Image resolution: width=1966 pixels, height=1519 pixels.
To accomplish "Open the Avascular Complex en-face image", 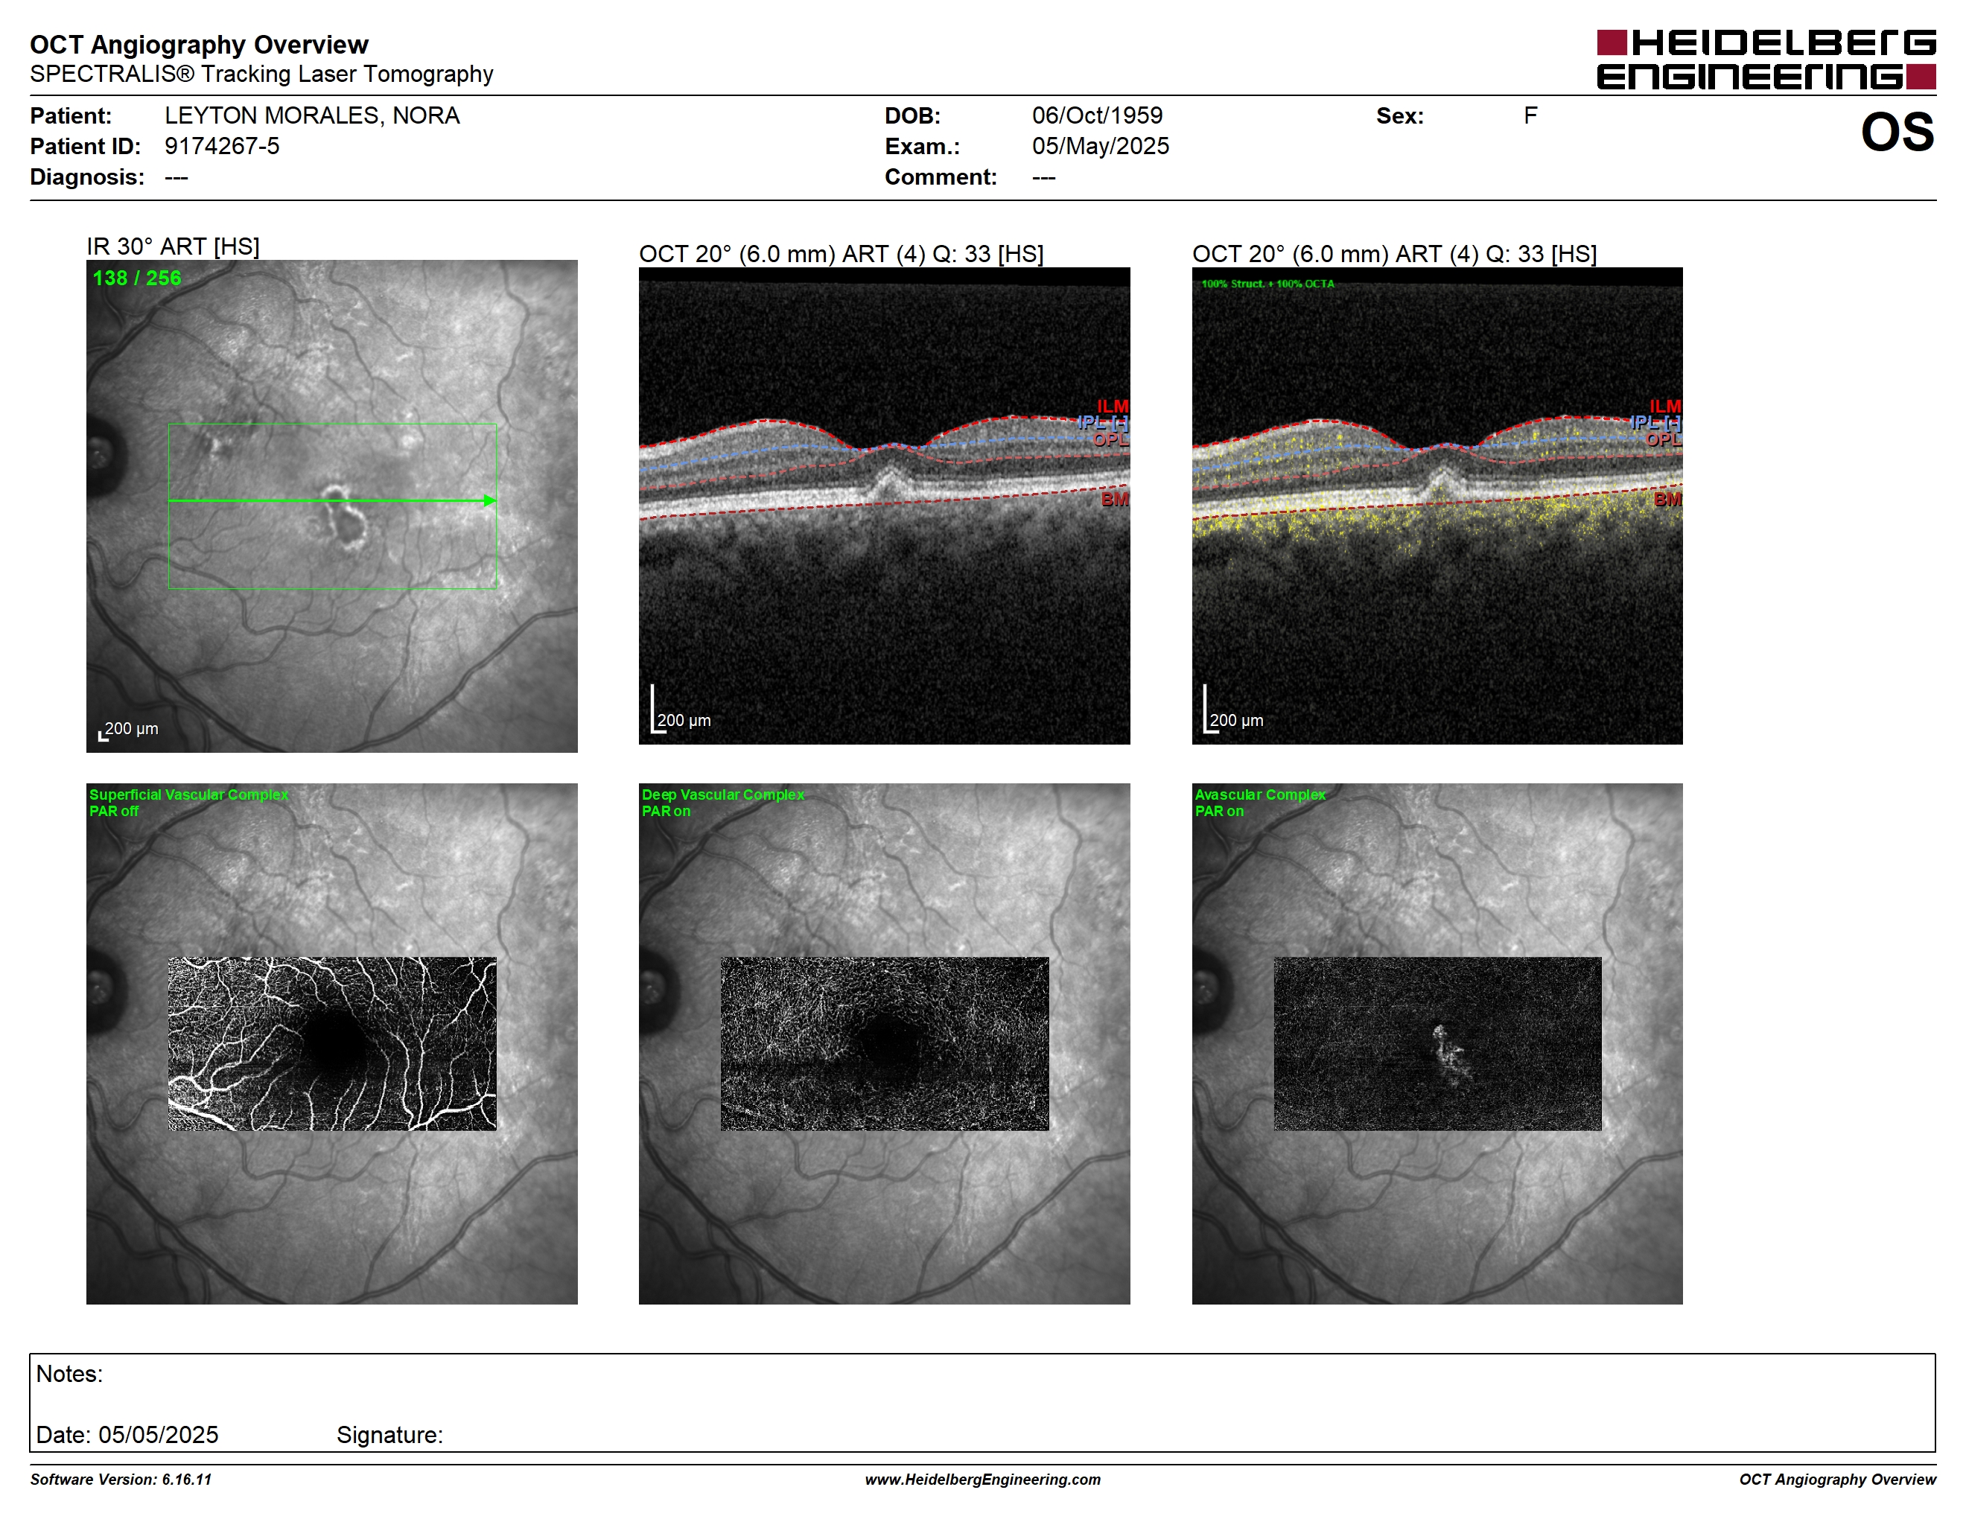I will click(x=1437, y=1044).
